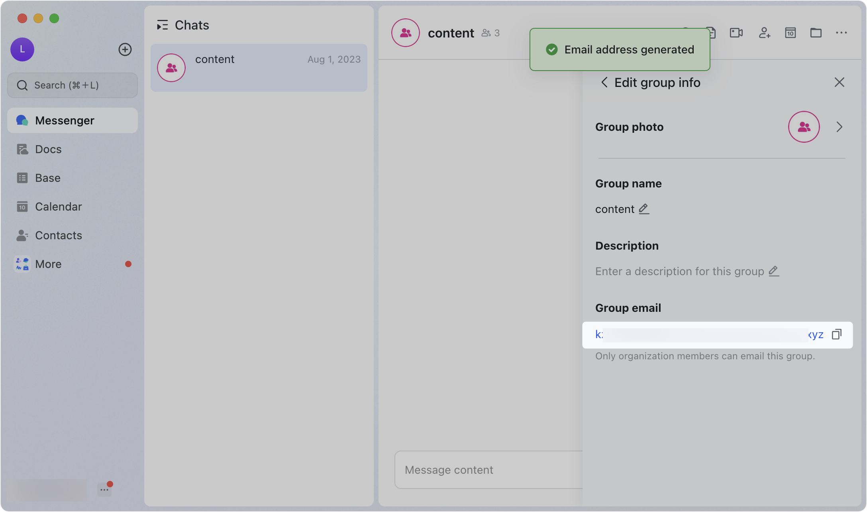Open More in the sidebar

click(x=73, y=264)
